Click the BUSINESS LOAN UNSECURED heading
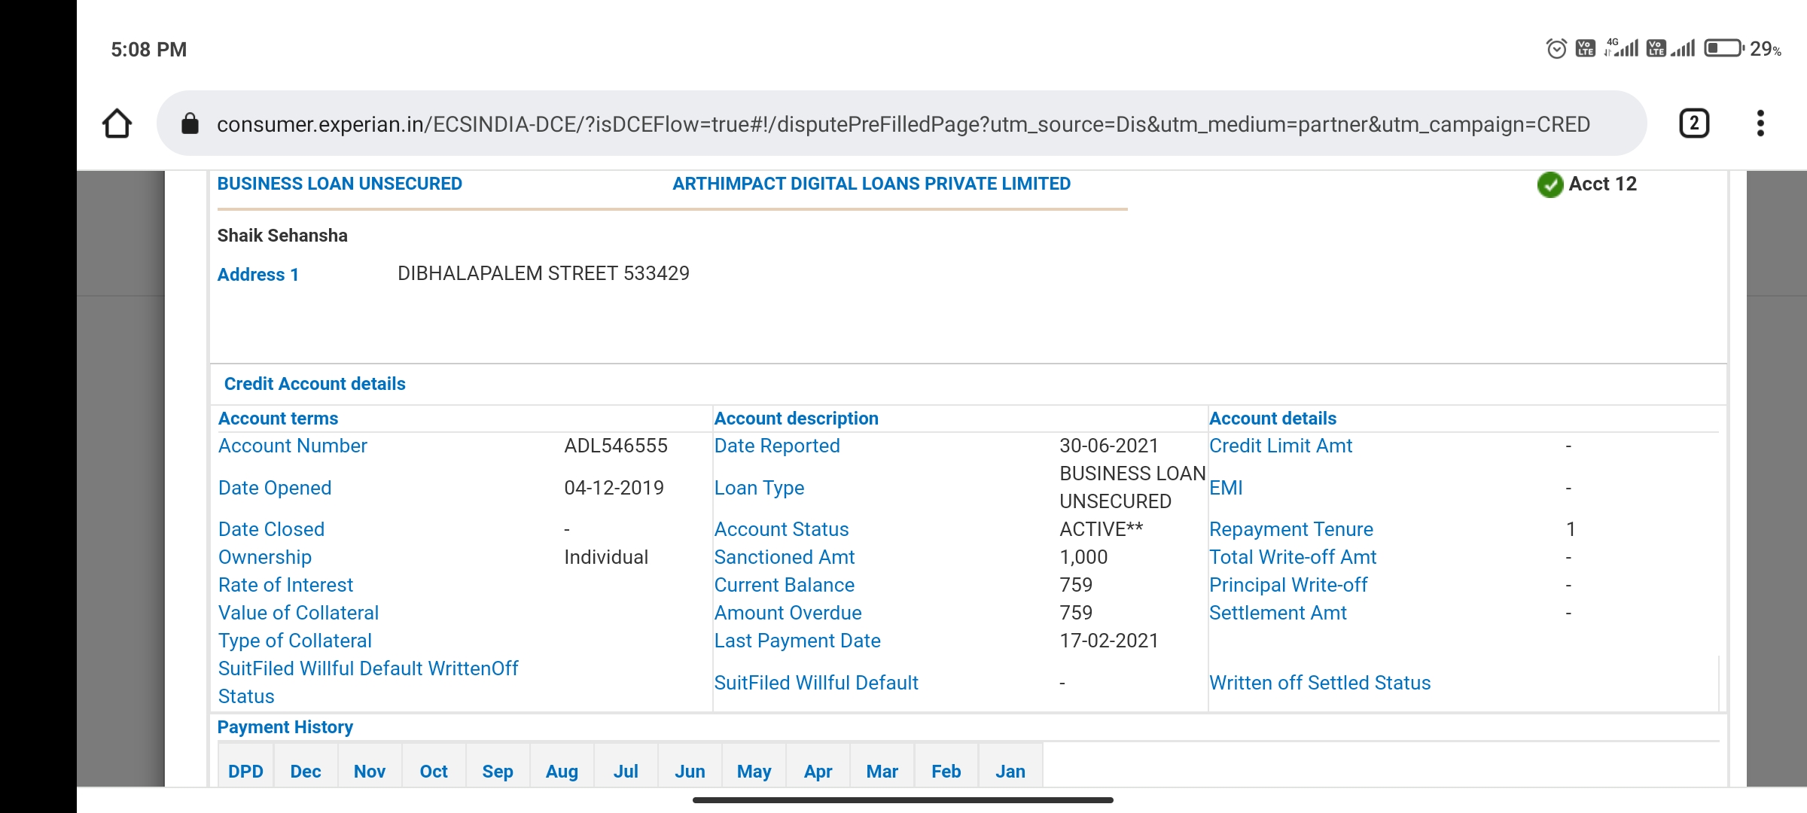Viewport: 1807px width, 813px height. pos(340,184)
